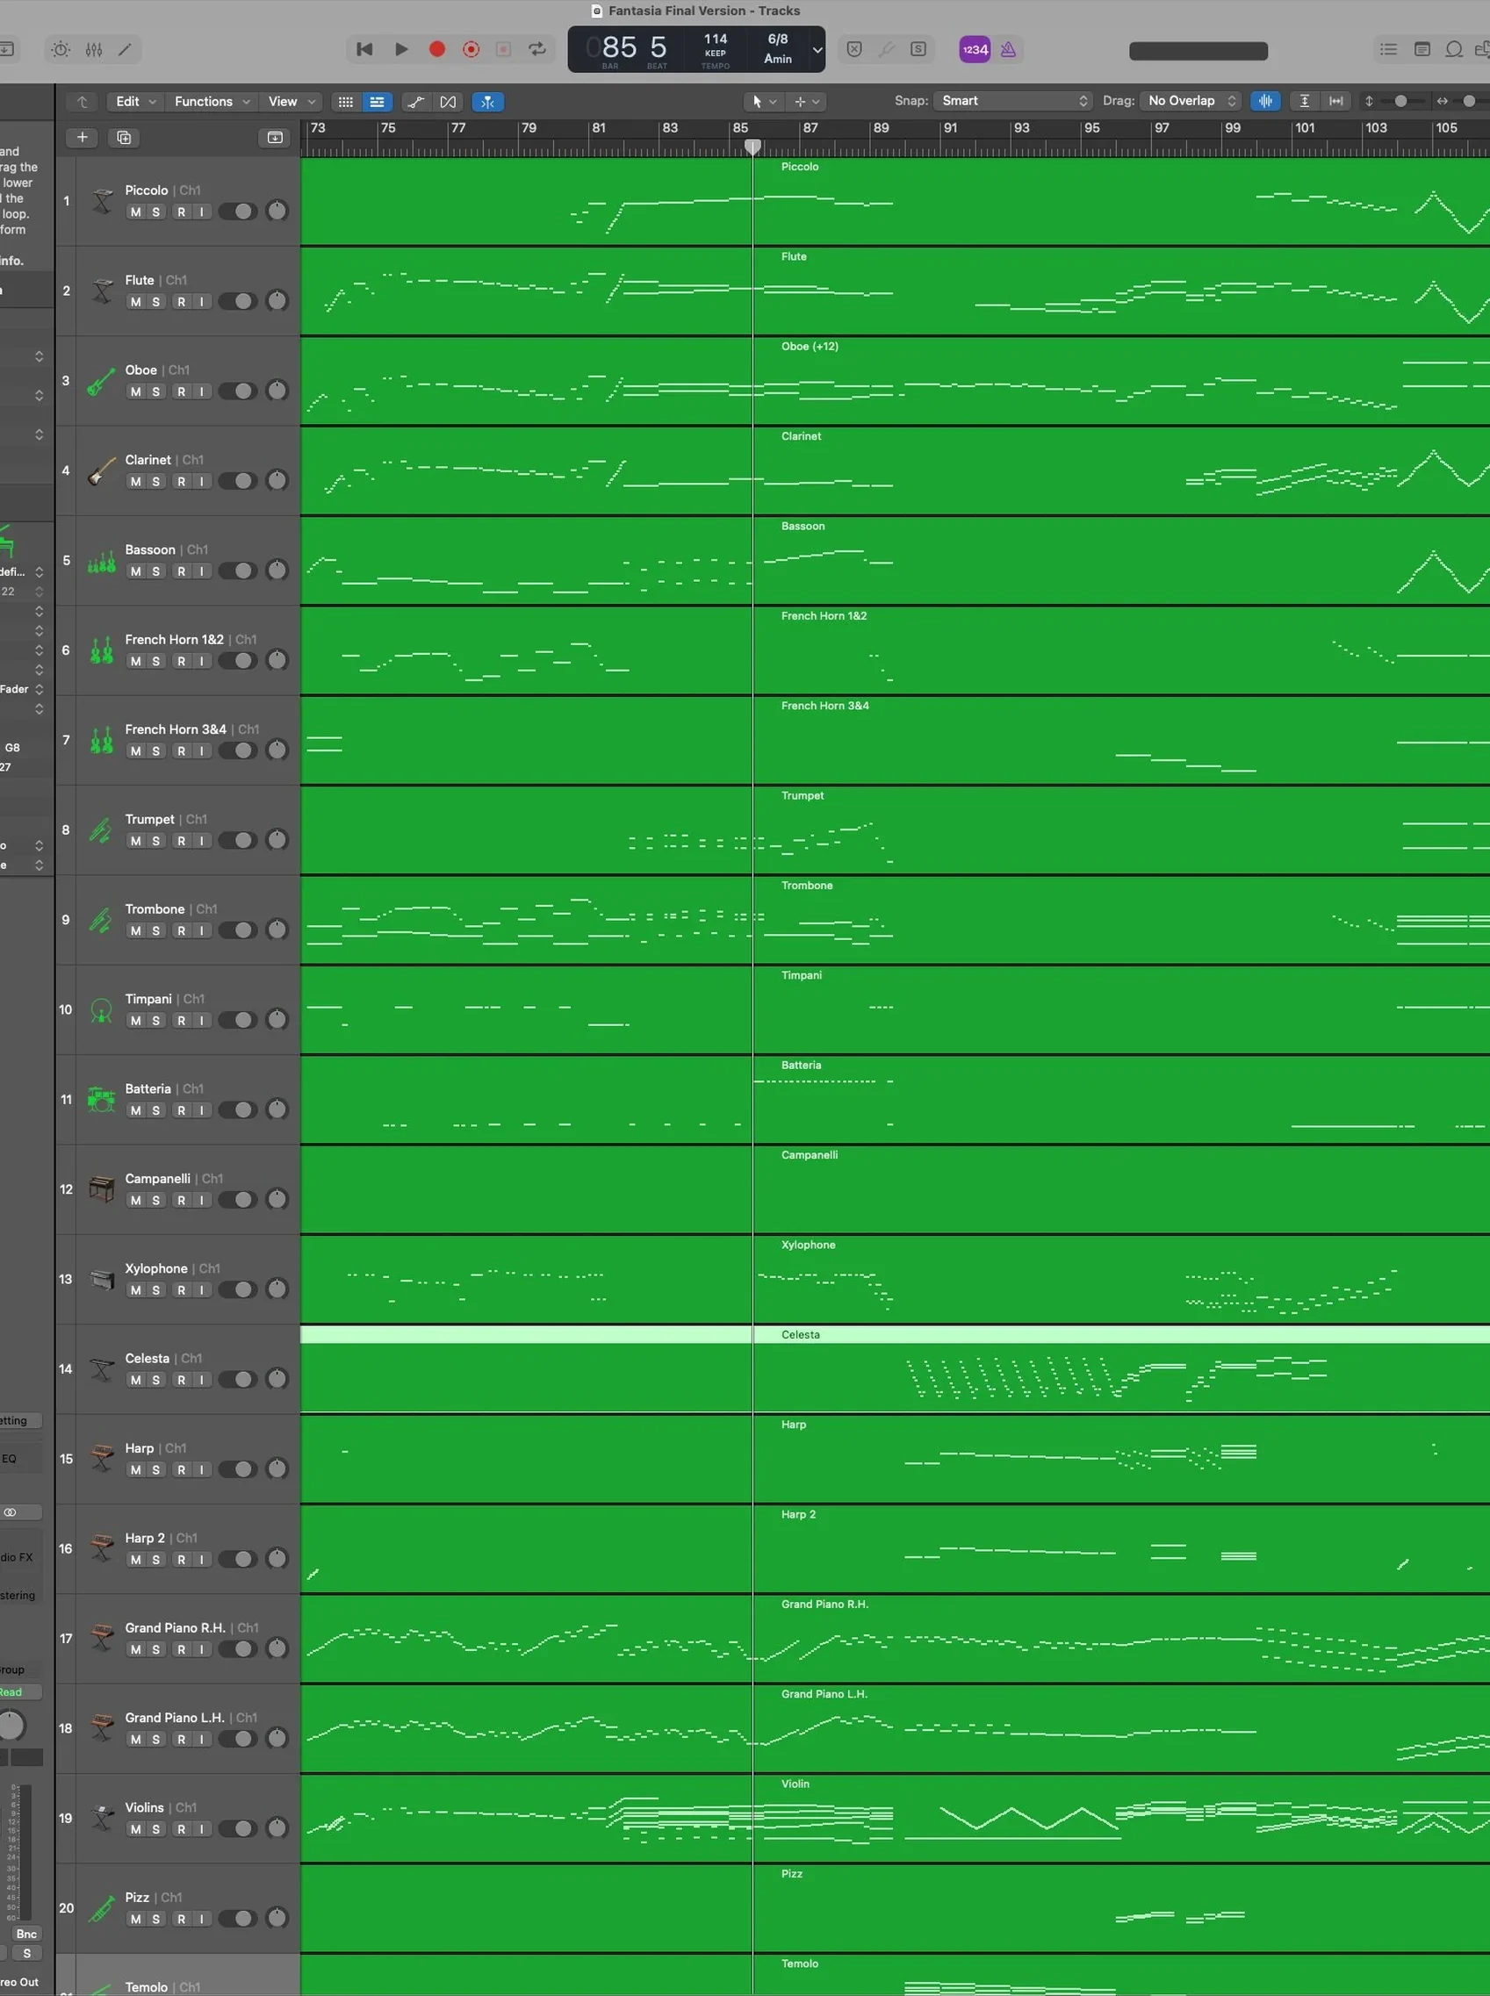
Task: Click the Amin key signature
Action: click(777, 59)
